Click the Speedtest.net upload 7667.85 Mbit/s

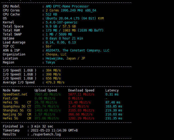[x=48, y=94]
